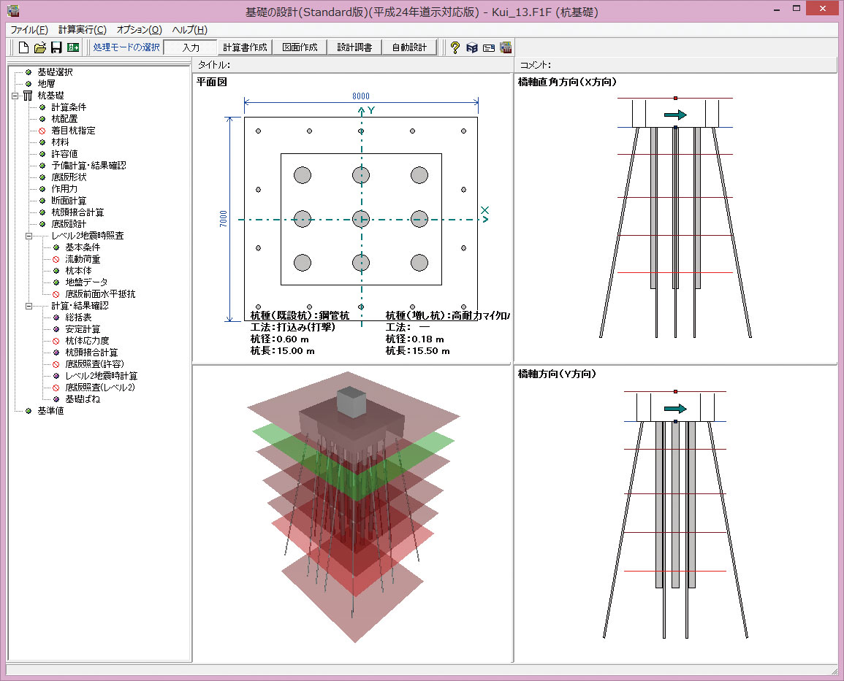Open 予備計算・結果確認 tree item
Viewport: 844px width, 681px height.
tap(89, 166)
